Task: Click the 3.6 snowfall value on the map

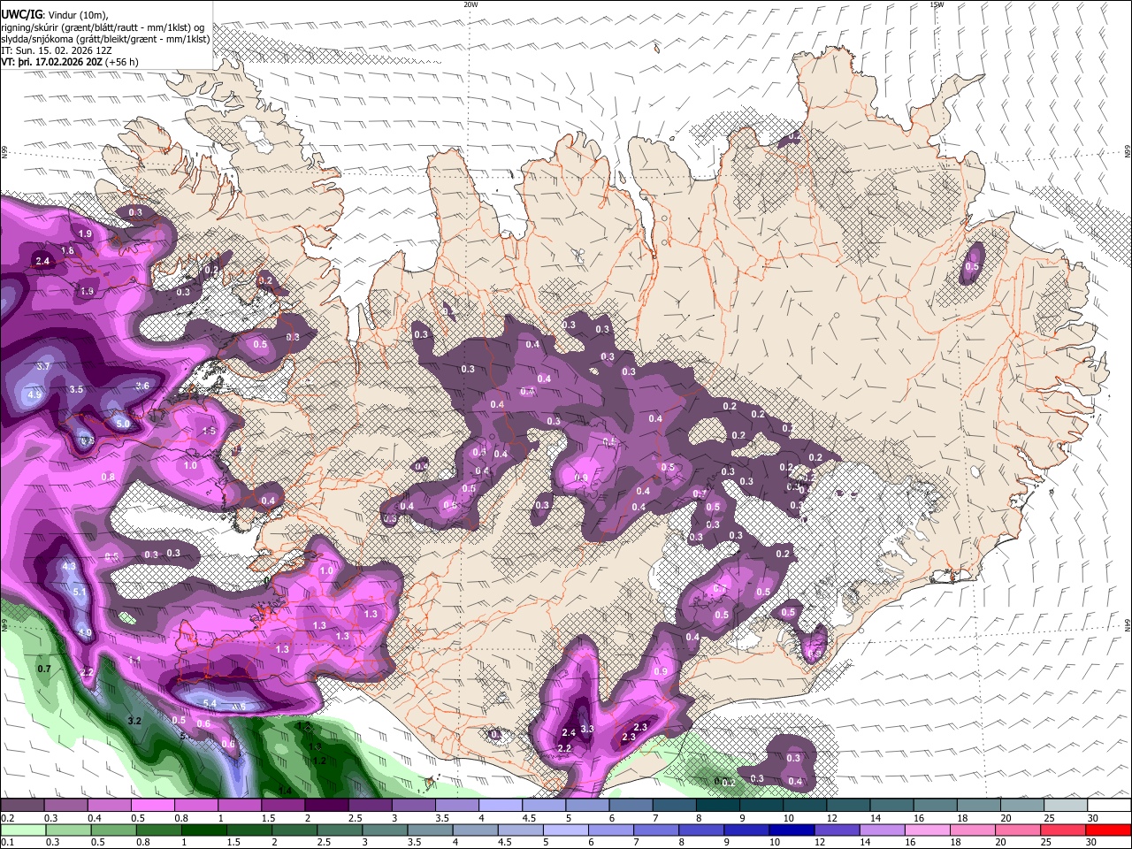Action: coord(142,386)
